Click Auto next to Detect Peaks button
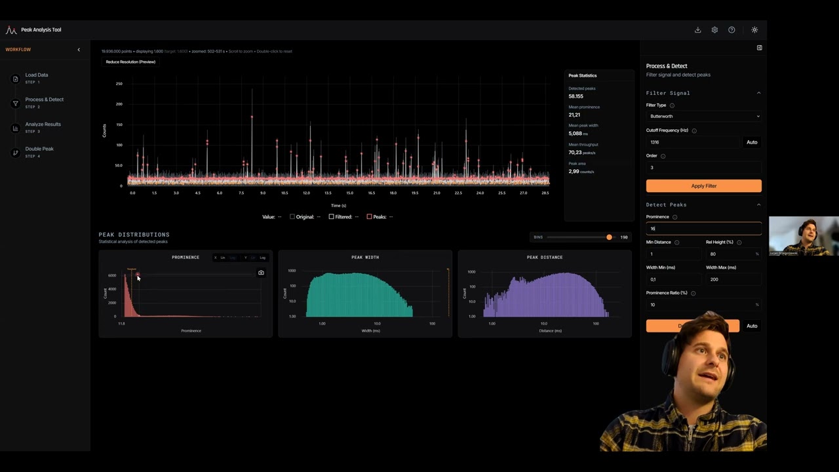This screenshot has width=839, height=472. tap(752, 326)
